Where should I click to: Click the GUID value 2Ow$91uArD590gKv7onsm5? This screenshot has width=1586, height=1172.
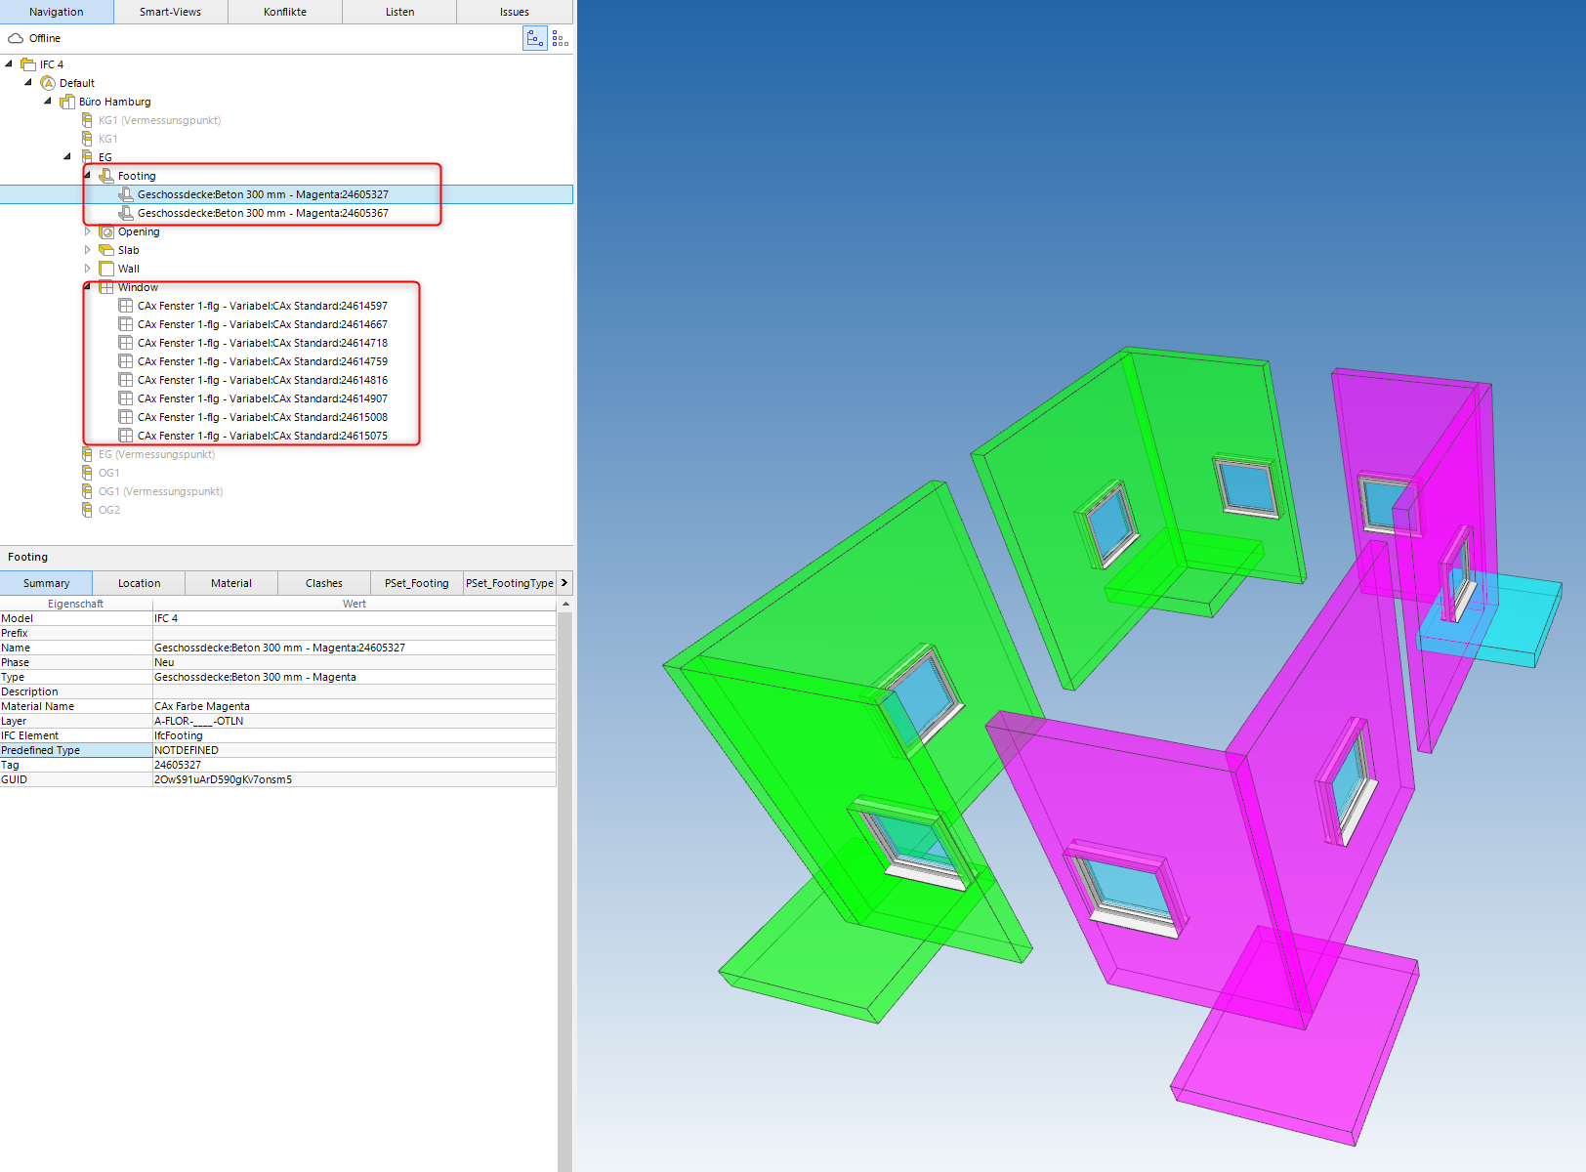pyautogui.click(x=223, y=779)
